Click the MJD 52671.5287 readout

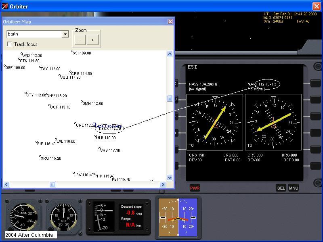point(278,18)
